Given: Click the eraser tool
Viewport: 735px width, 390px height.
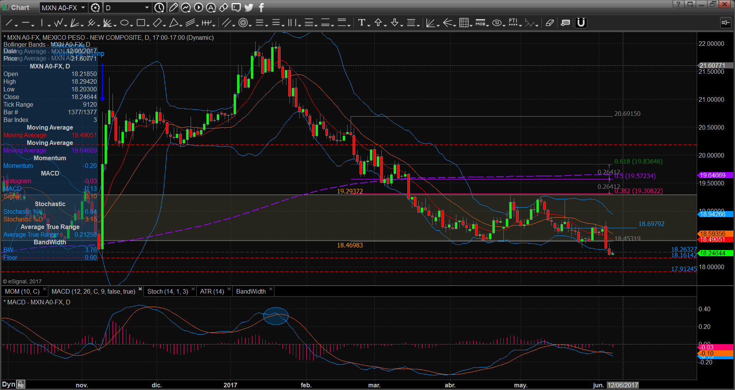Looking at the screenshot, I should pyautogui.click(x=550, y=23).
